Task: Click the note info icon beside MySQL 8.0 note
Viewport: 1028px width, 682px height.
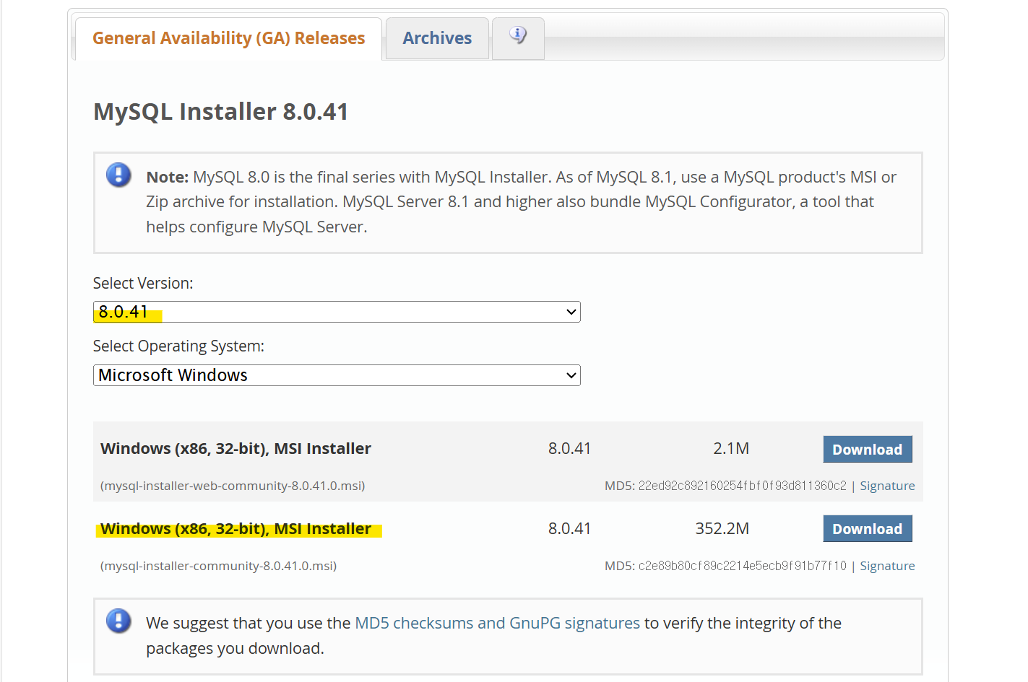Action: (x=118, y=175)
